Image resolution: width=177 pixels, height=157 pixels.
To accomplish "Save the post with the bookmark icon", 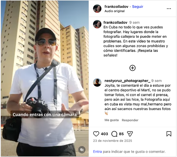I will (169, 134).
